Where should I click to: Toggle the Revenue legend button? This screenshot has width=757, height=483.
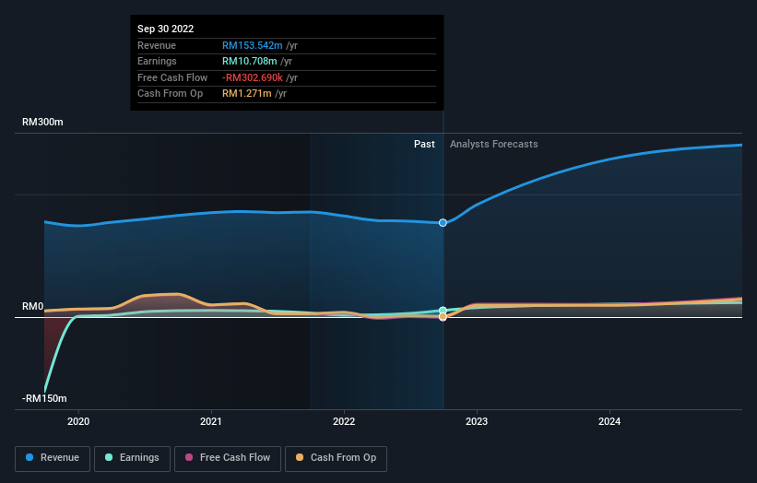click(x=53, y=458)
